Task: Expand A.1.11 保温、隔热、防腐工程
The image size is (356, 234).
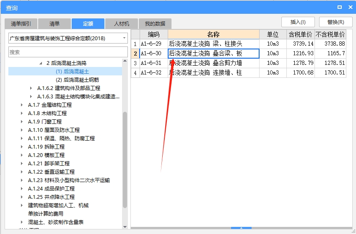Action: coord(22,139)
